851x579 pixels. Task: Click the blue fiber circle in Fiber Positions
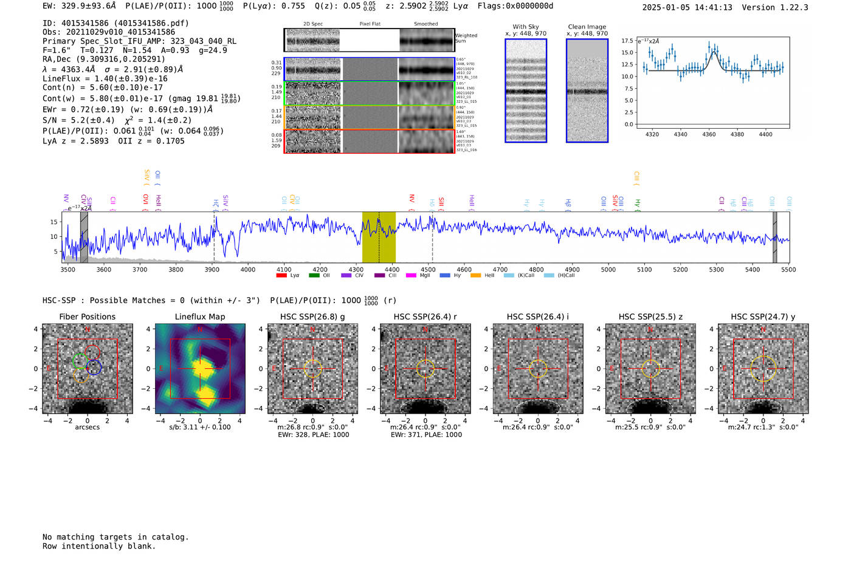tap(94, 368)
